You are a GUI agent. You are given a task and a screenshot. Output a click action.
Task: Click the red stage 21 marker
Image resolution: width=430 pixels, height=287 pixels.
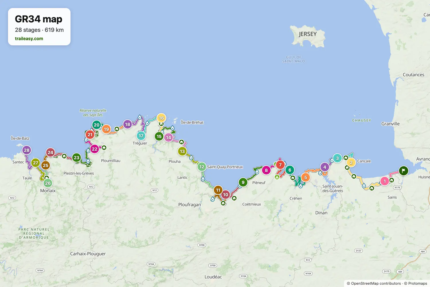[x=90, y=135]
